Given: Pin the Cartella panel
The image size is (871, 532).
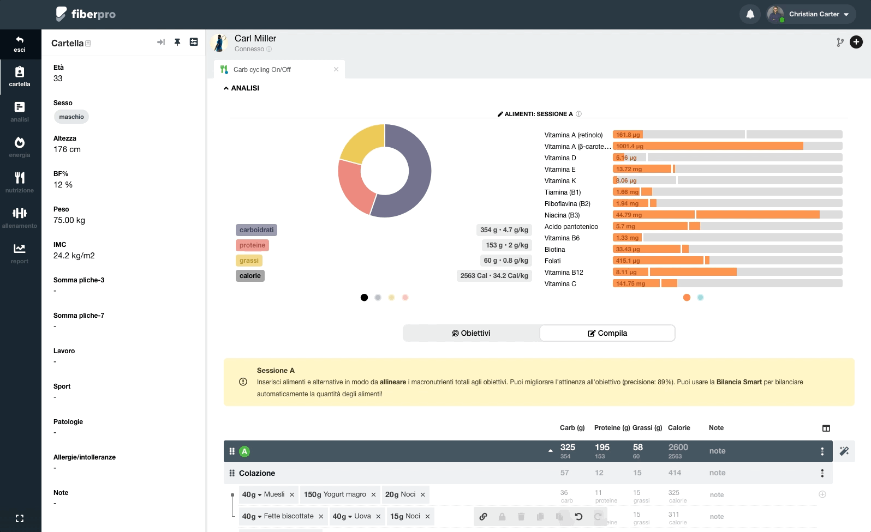Looking at the screenshot, I should 177,43.
